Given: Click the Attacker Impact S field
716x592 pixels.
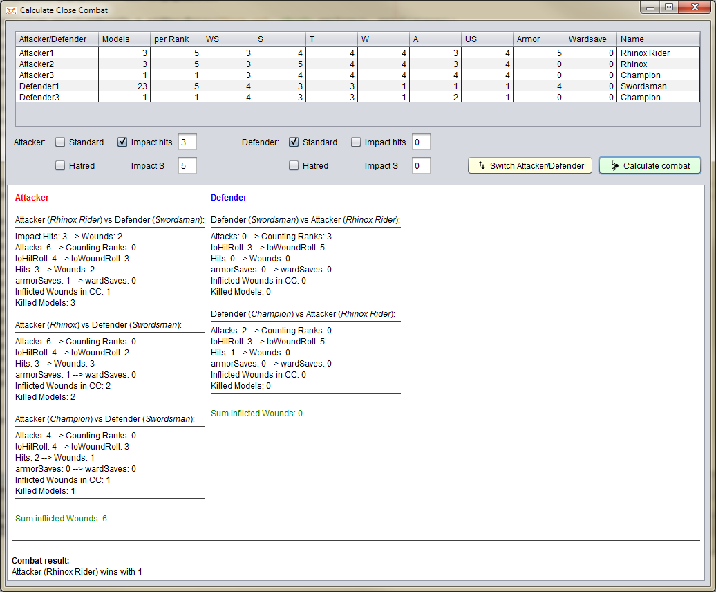Looking at the screenshot, I should coord(187,166).
